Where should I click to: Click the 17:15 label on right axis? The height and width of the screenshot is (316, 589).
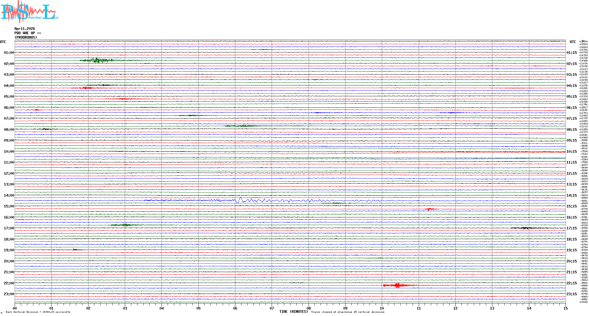[571, 228]
